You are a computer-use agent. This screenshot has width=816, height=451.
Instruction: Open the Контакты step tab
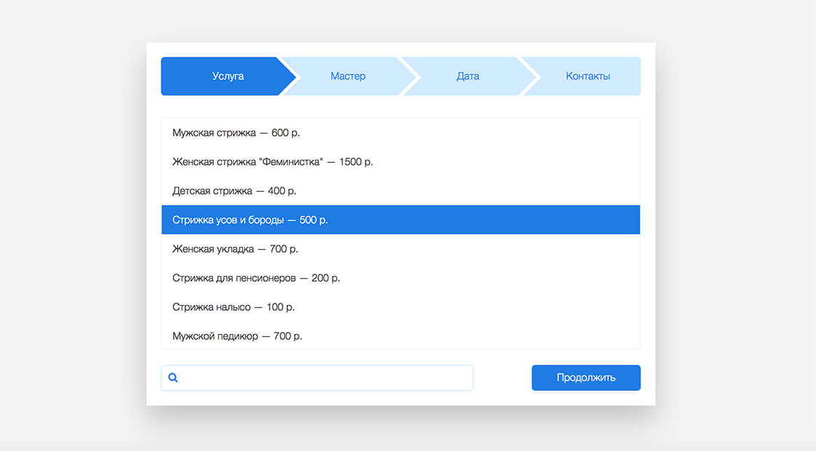pos(587,76)
